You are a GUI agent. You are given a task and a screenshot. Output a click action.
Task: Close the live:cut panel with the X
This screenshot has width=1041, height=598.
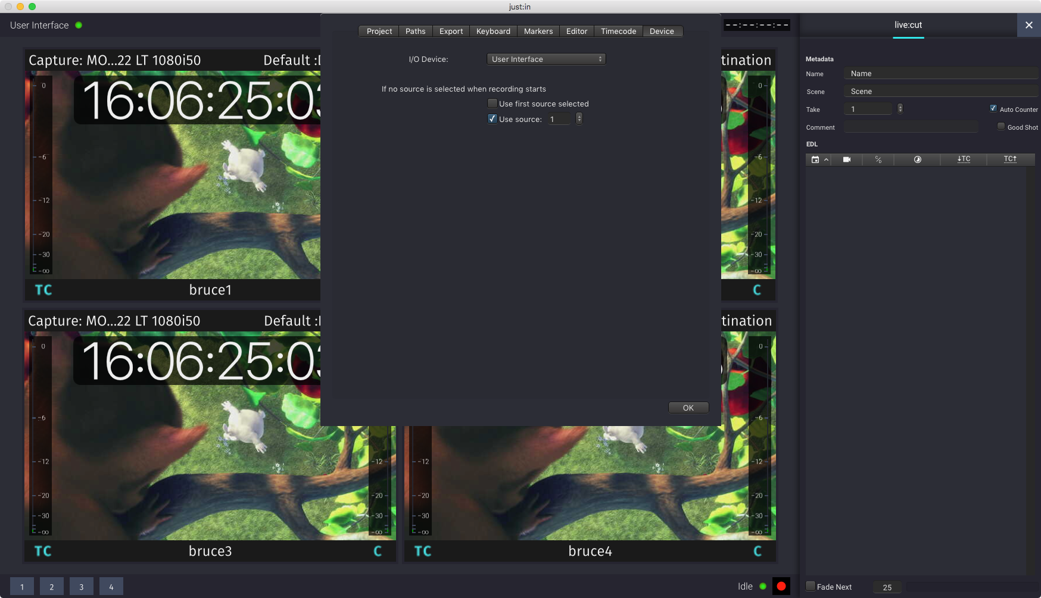(x=1028, y=25)
